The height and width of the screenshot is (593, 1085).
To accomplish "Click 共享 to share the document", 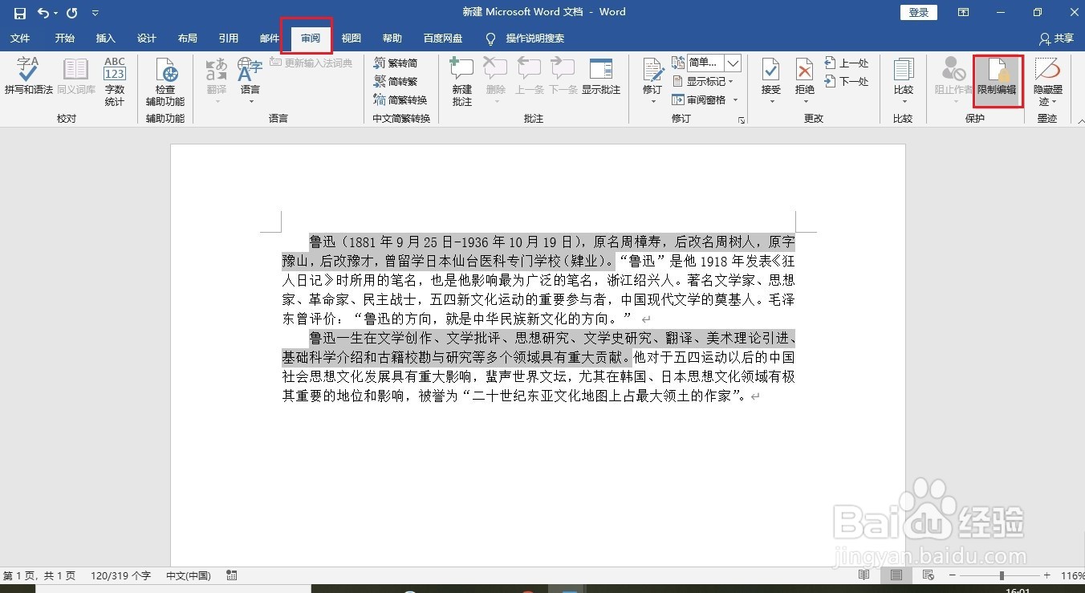I will tap(1057, 38).
